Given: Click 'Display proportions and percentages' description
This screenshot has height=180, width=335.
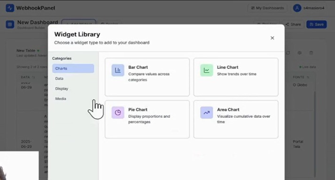Looking at the screenshot, I should pyautogui.click(x=149, y=119).
